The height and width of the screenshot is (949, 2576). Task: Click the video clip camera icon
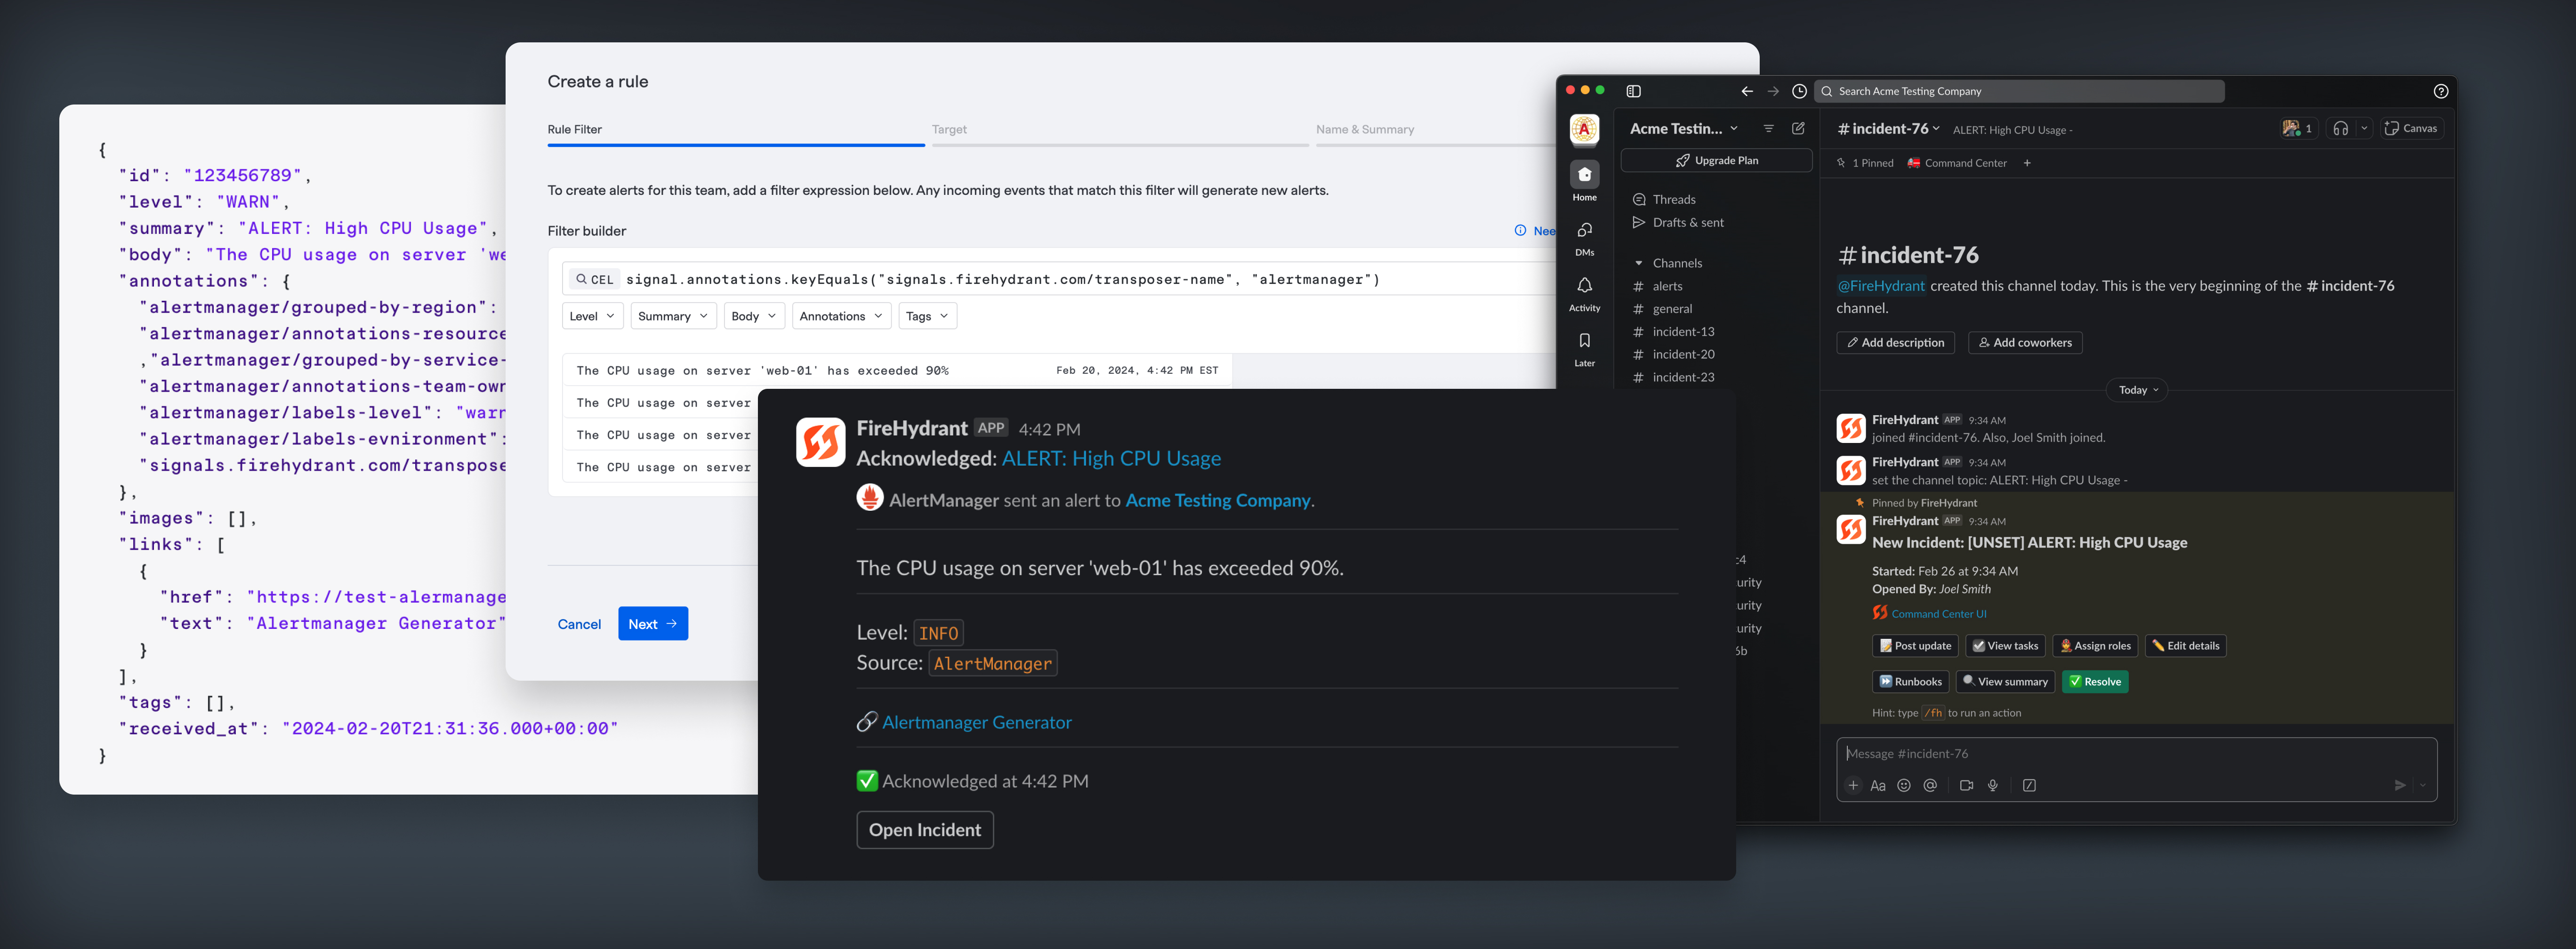[x=1966, y=785]
